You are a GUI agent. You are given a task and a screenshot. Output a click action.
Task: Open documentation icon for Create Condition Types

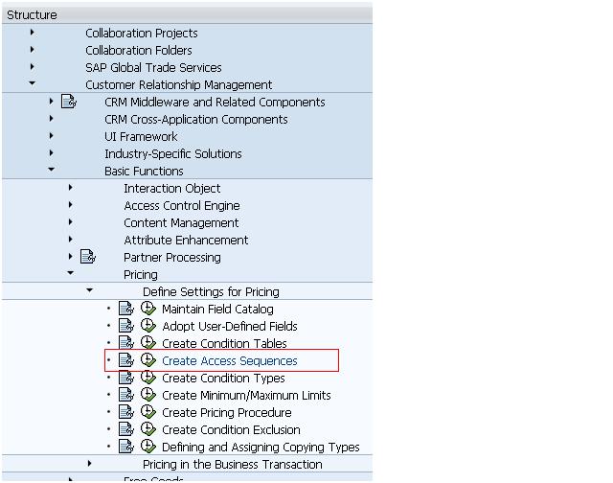click(126, 378)
